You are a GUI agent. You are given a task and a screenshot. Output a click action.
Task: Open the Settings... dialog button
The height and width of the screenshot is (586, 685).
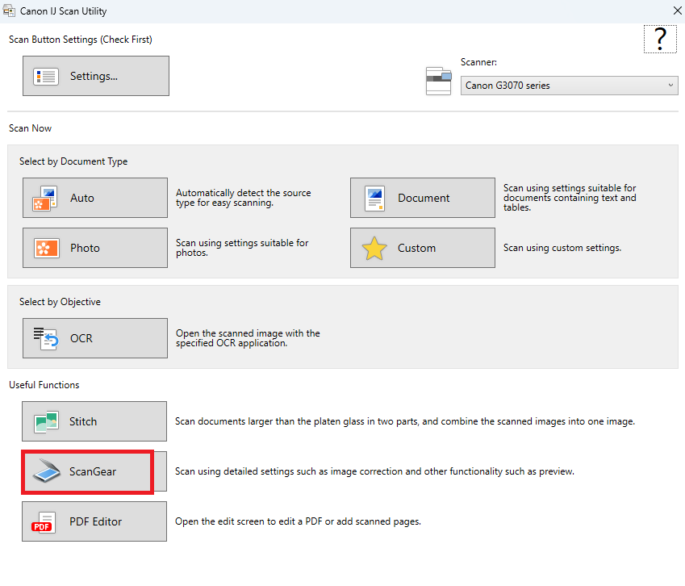95,77
